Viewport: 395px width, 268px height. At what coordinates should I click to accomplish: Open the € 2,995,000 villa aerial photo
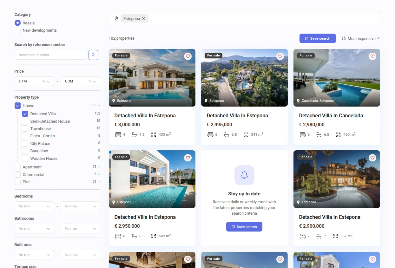coord(244,78)
